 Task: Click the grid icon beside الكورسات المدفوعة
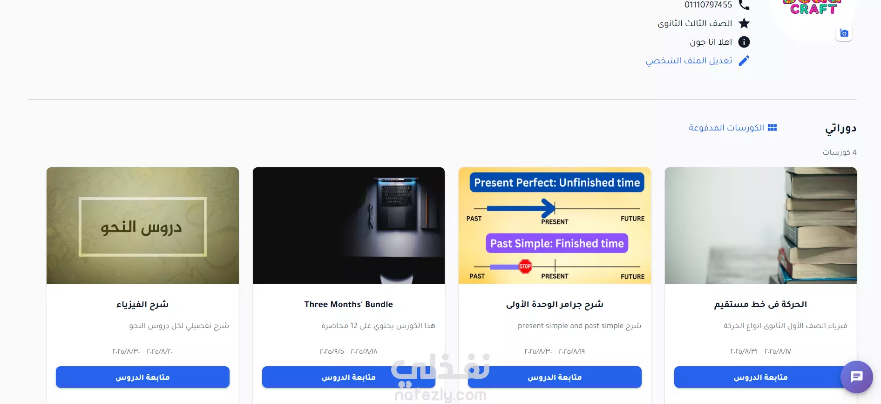(773, 128)
